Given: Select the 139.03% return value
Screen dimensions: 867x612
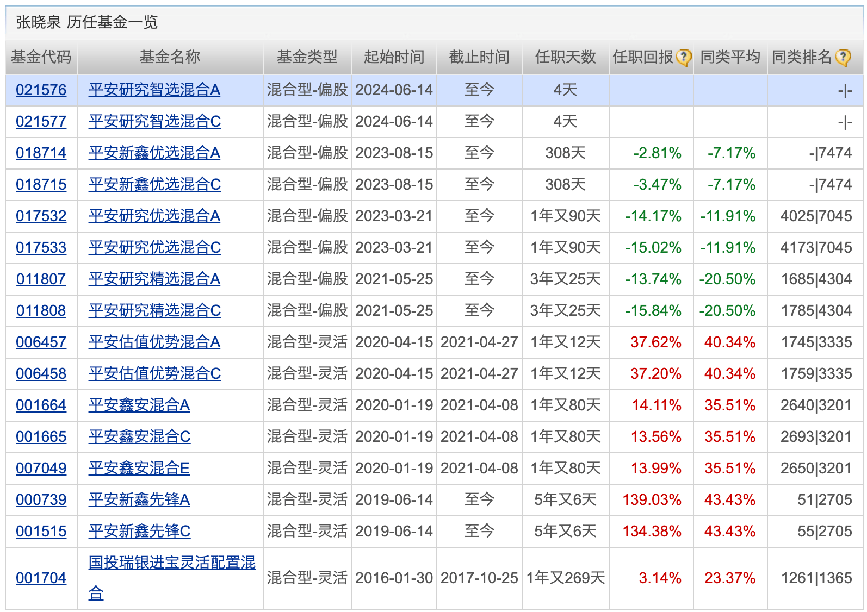Looking at the screenshot, I should point(652,499).
